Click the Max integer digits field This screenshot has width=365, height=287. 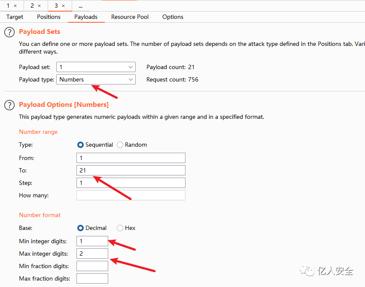pyautogui.click(x=92, y=254)
